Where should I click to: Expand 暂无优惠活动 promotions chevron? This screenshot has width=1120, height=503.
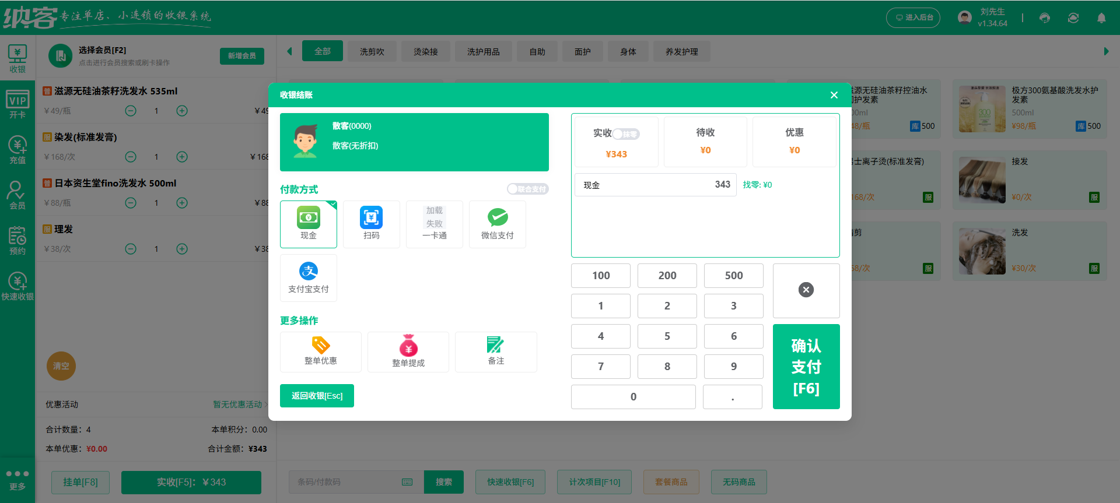point(266,404)
